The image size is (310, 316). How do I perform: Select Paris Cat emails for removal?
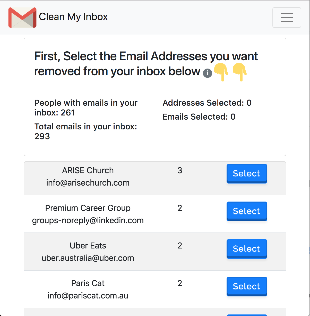click(246, 286)
